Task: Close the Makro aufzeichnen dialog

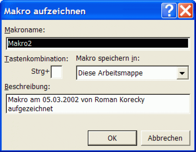Action: click(185, 11)
